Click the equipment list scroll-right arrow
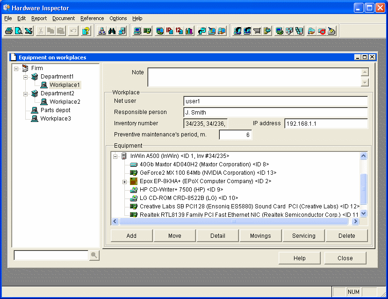The image size is (388, 299). tap(355, 221)
